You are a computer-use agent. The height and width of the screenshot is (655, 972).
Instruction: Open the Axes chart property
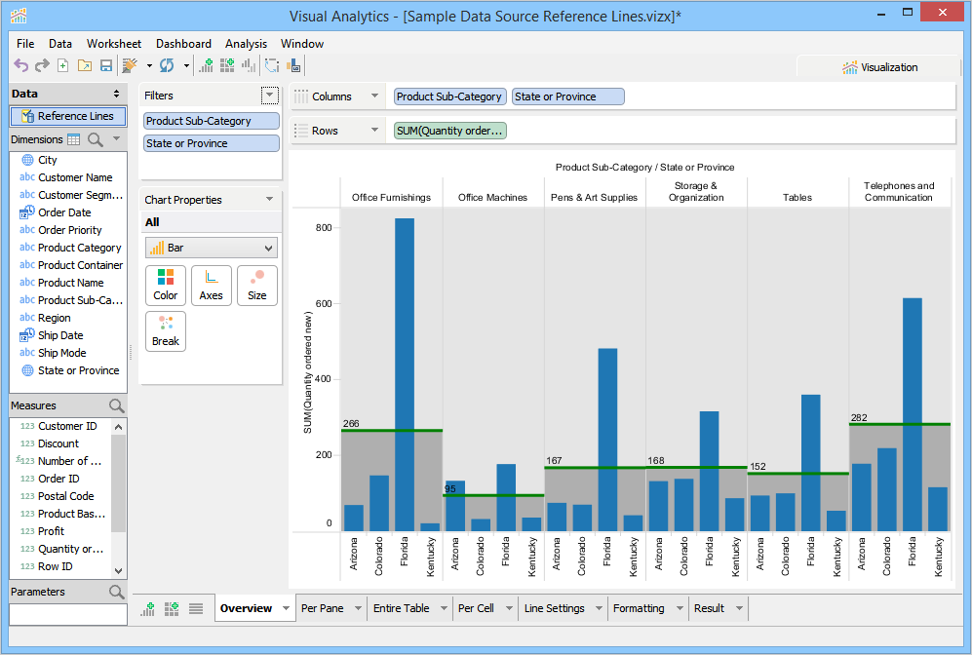211,285
